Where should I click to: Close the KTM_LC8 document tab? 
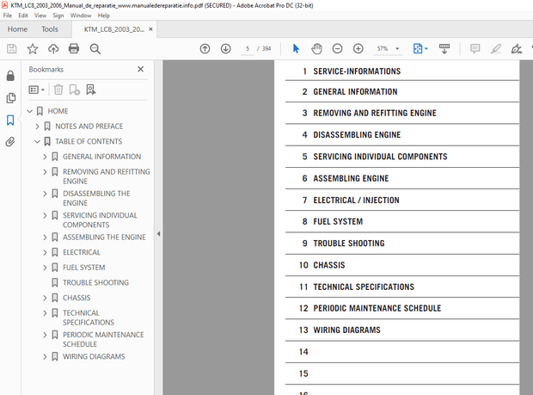150,29
